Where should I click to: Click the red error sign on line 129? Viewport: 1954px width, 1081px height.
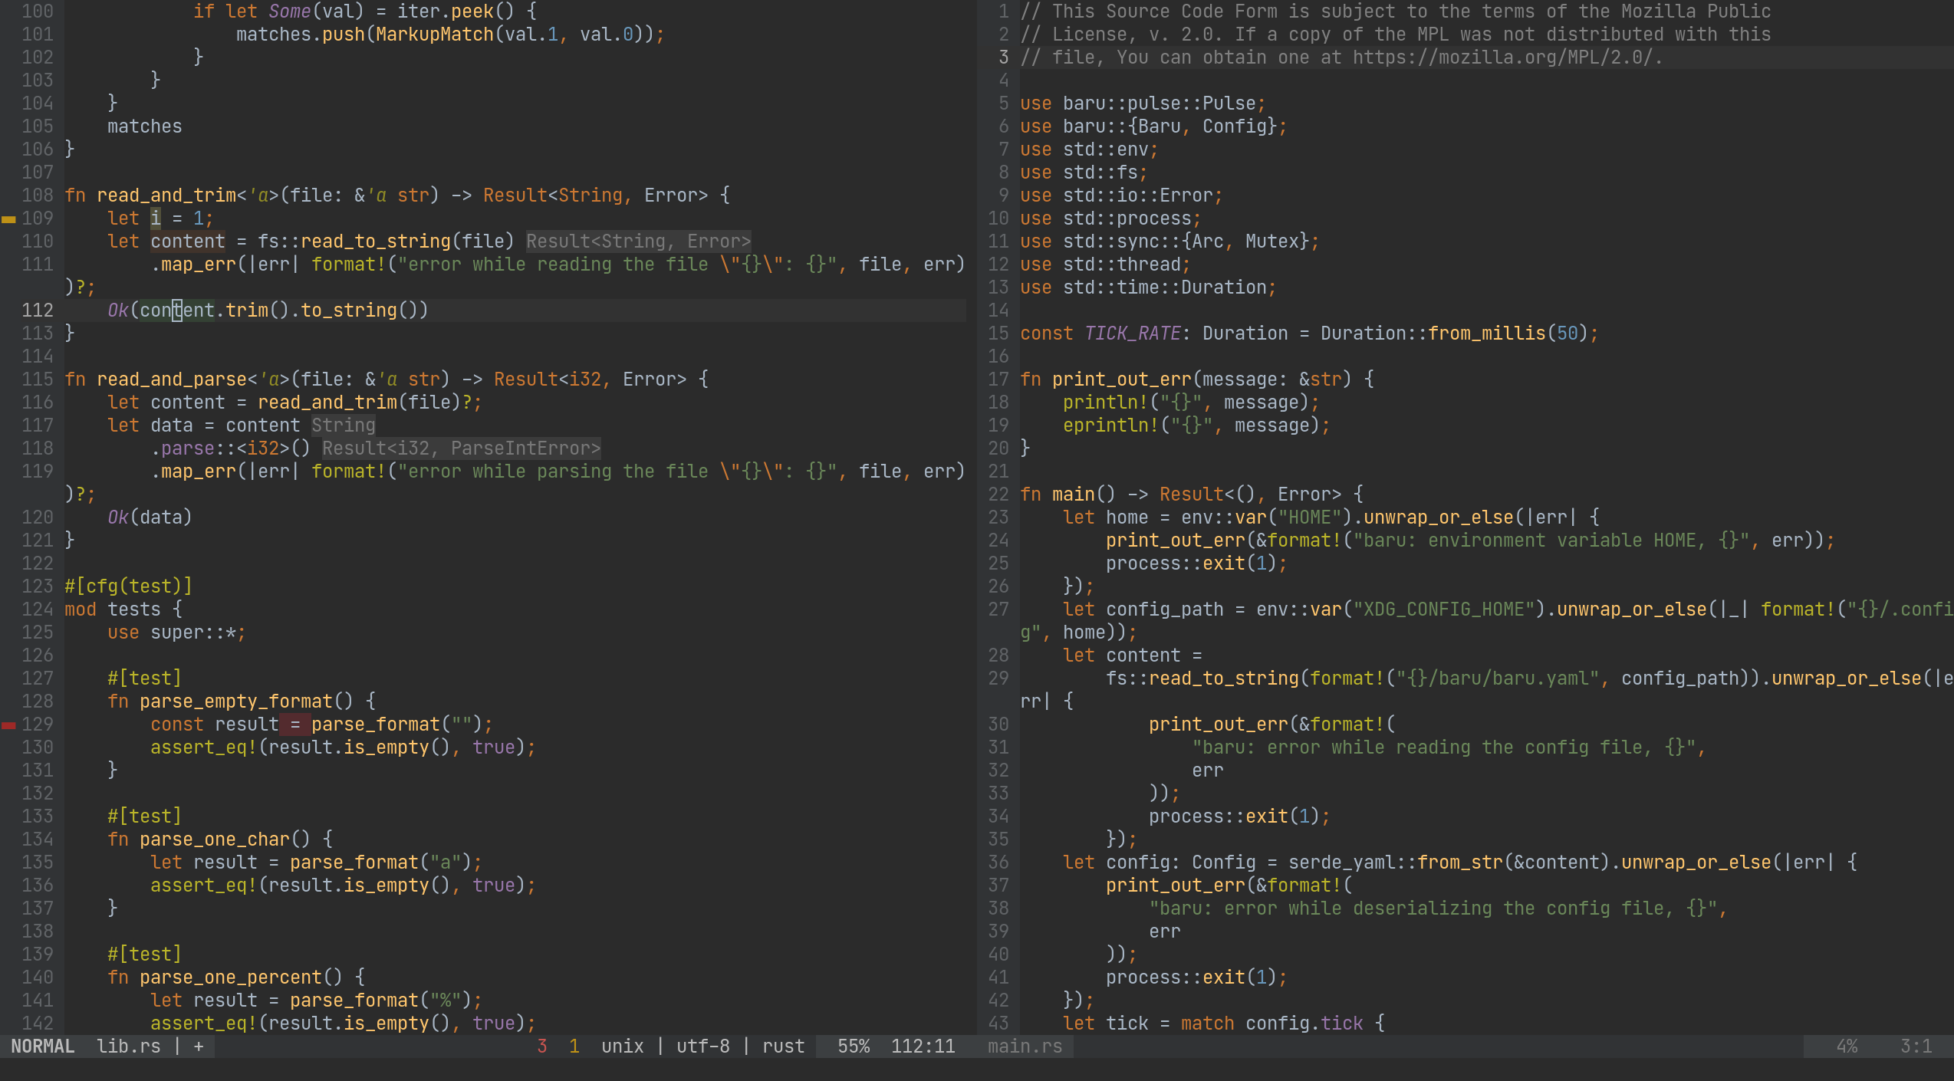tap(8, 725)
